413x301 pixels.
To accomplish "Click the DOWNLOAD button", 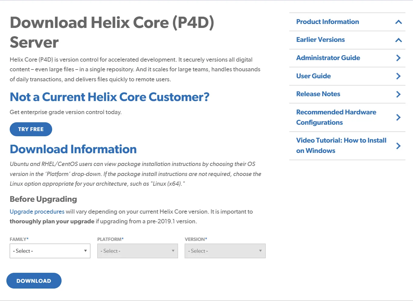I will [34, 281].
